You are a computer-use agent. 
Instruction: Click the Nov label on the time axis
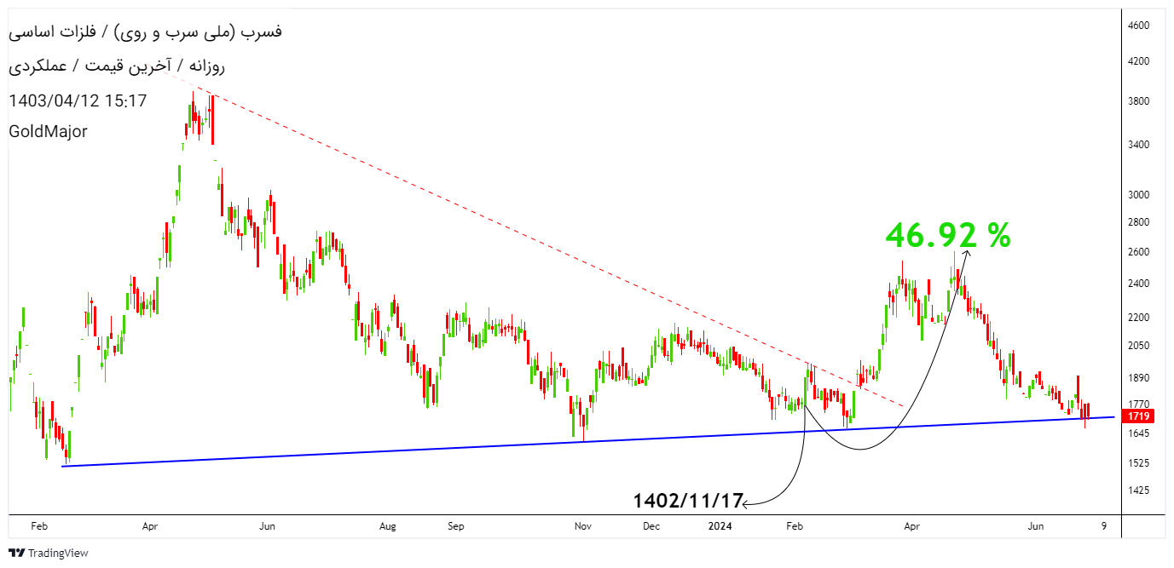click(x=583, y=526)
